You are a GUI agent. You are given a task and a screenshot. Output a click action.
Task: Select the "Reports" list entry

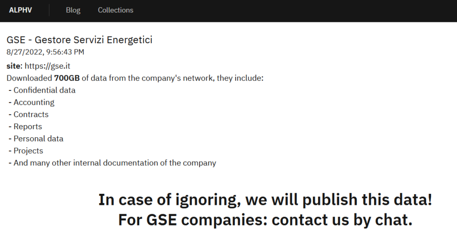pos(28,127)
